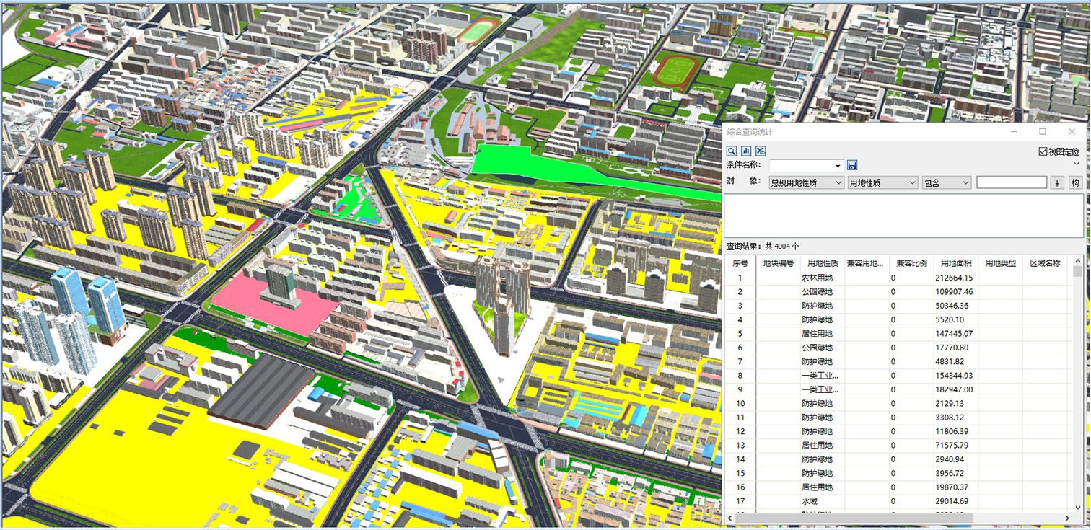The image size is (1091, 530).
Task: Sort by the 用地面积 column header
Action: click(x=956, y=263)
